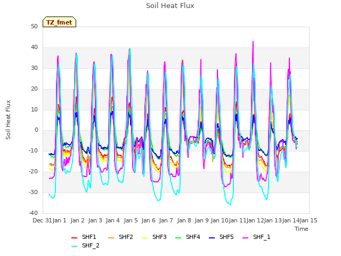Screen dimensions: 341x256
Task: Click the Jan 12 x-axis label
Action: pyautogui.click(x=255, y=220)
